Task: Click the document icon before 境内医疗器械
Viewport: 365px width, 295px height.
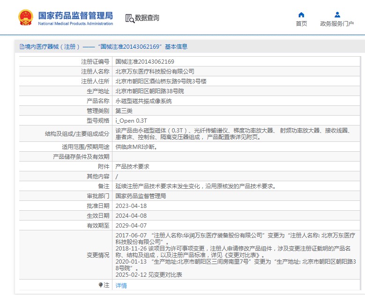Action: [22, 47]
